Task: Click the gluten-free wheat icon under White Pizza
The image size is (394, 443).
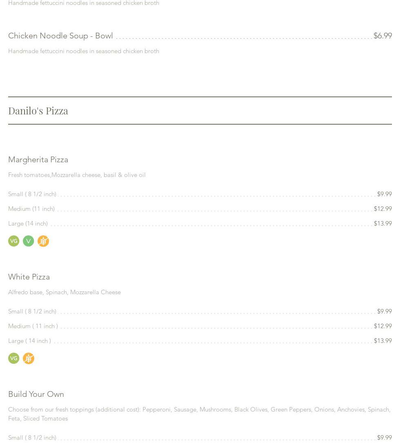Action: [28, 358]
